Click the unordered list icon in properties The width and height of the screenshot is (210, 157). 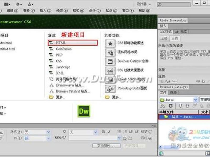pyautogui.click(x=119, y=132)
